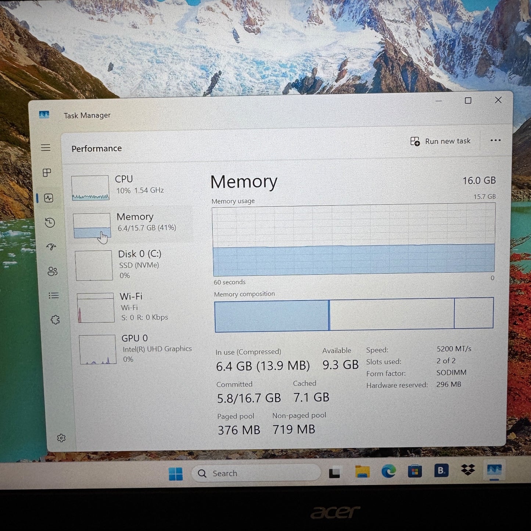Screen dimensions: 531x531
Task: Open the App history icon
Action: click(50, 223)
